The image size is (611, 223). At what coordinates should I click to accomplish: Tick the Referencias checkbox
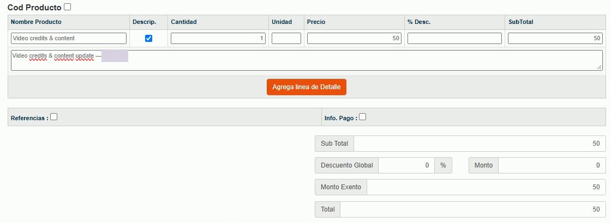click(x=54, y=116)
